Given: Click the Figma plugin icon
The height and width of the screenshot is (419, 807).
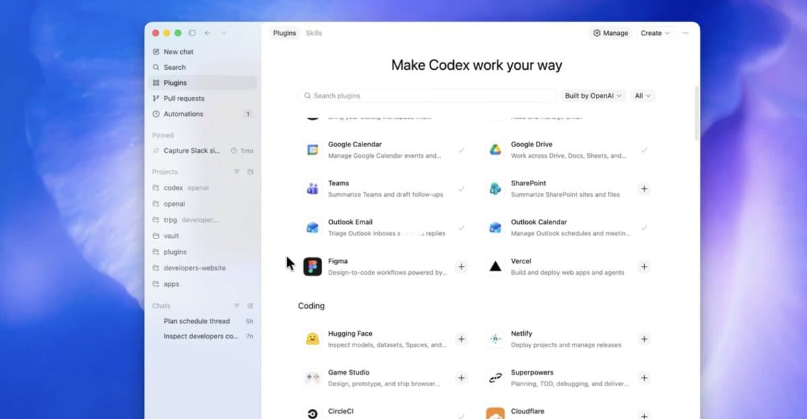Looking at the screenshot, I should [x=312, y=266].
